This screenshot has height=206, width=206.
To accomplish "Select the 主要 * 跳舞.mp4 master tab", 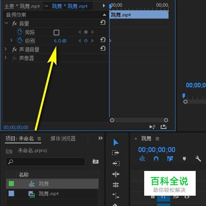I will point(22,6).
